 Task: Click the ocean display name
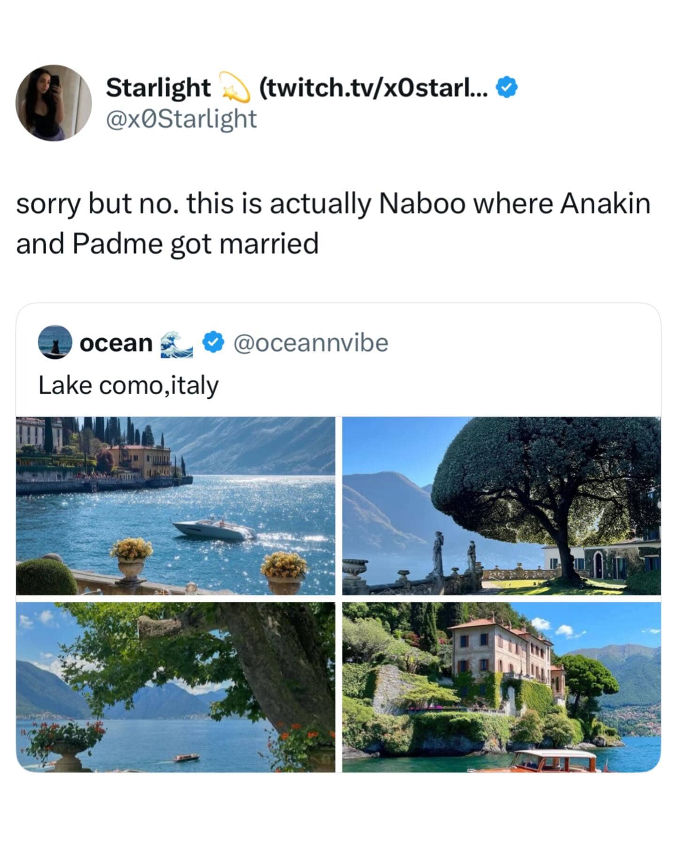[x=116, y=343]
